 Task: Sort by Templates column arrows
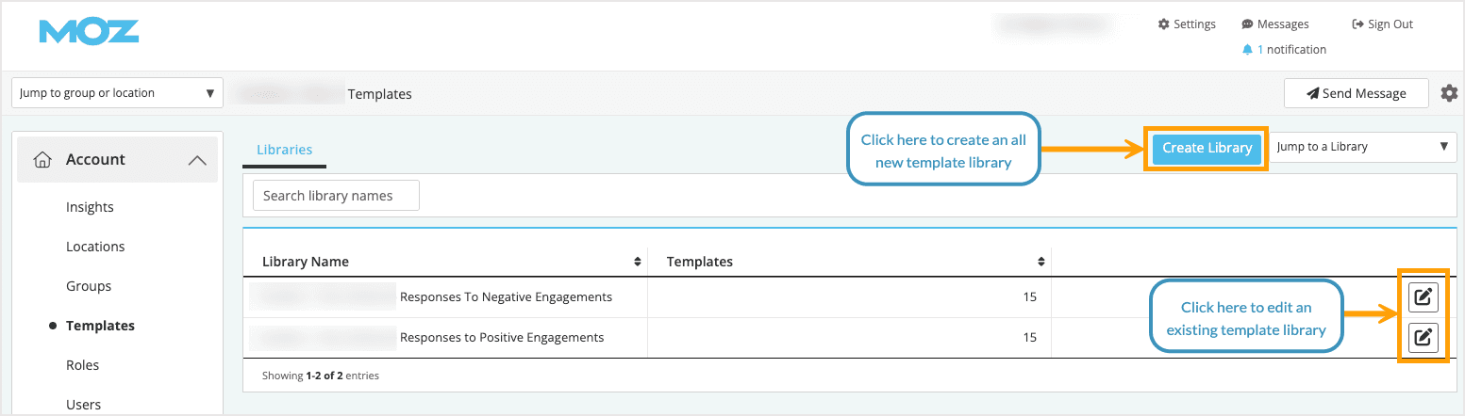click(1041, 262)
